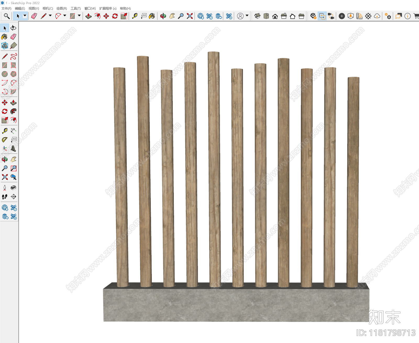Select the Orbit tool in top toolbar
Viewport: 419px width, 343px height.
click(163, 16)
